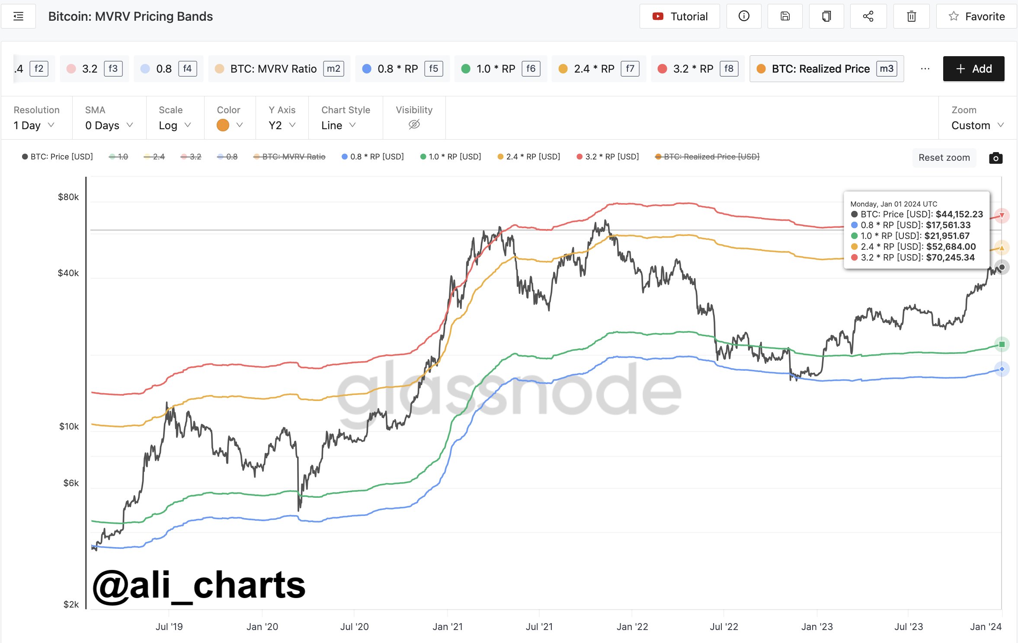Save the current chart configuration
Viewport: 1018px width, 643px height.
(x=785, y=16)
